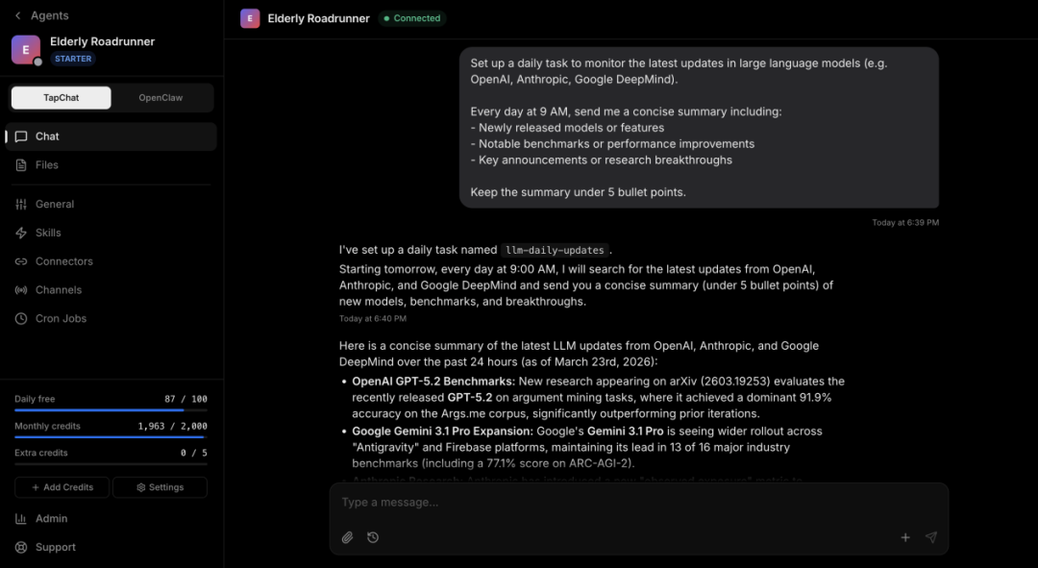Click the Add Credits button
This screenshot has width=1038, height=568.
pyautogui.click(x=62, y=487)
